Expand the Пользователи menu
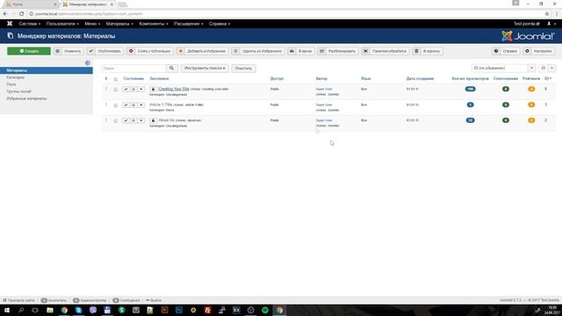The height and width of the screenshot is (316, 562). pos(62,24)
